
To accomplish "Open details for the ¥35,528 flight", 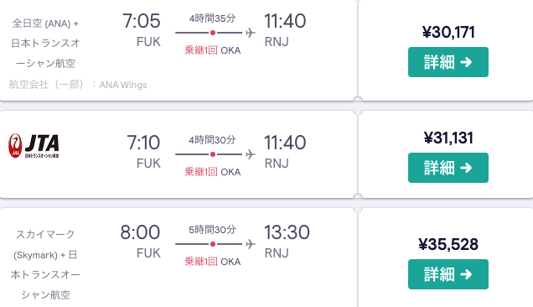I will point(448,274).
